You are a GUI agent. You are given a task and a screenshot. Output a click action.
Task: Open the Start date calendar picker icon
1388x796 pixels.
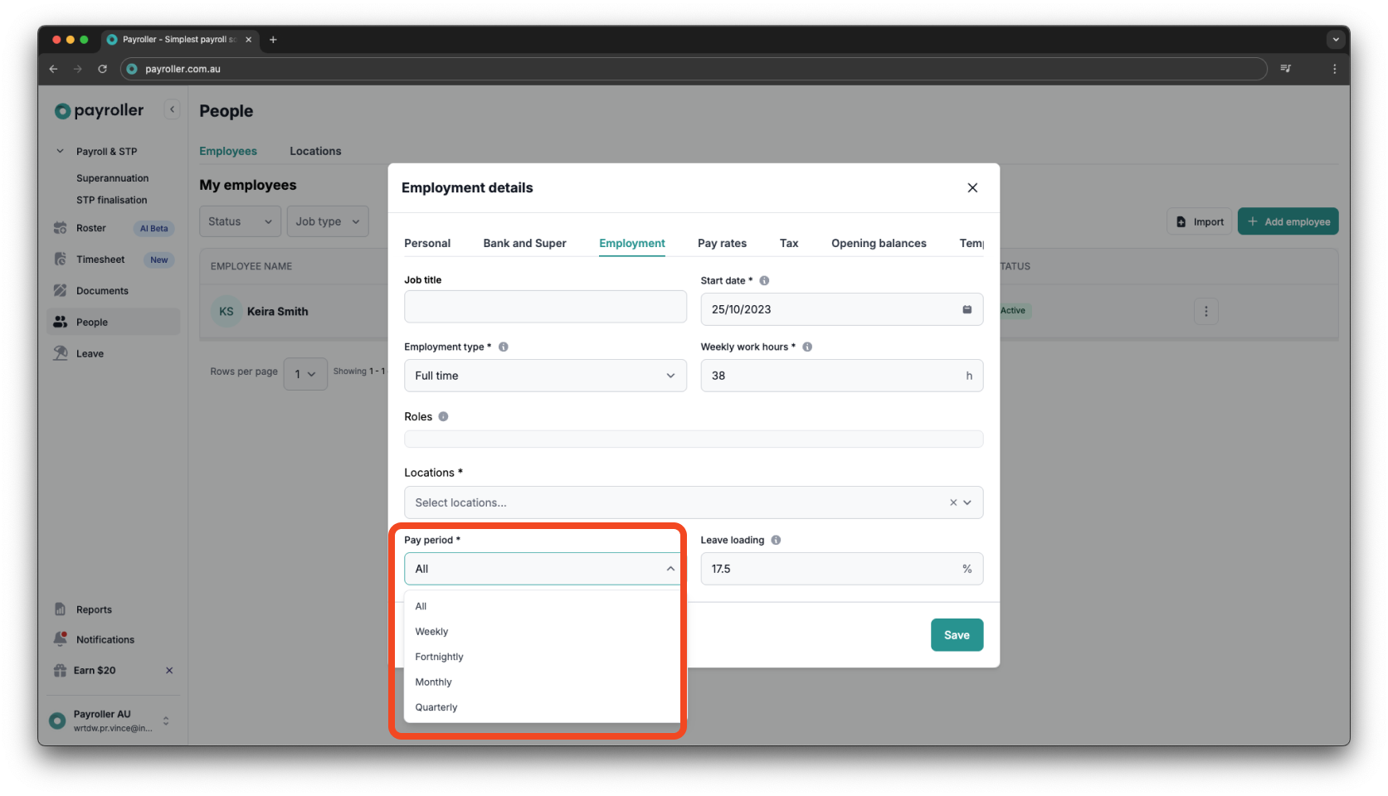(966, 308)
